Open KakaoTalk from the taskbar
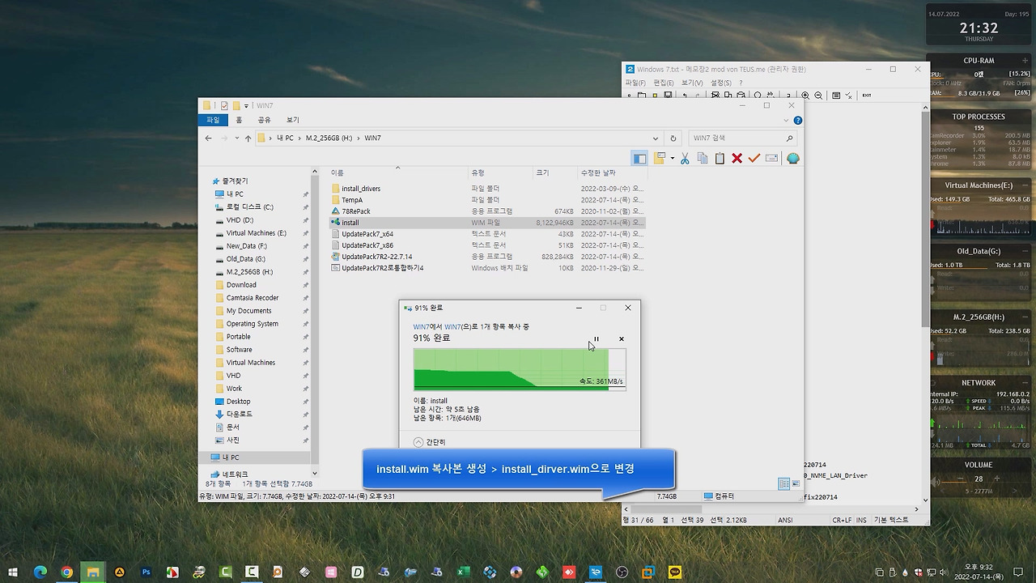1036x583 pixels. tap(675, 572)
